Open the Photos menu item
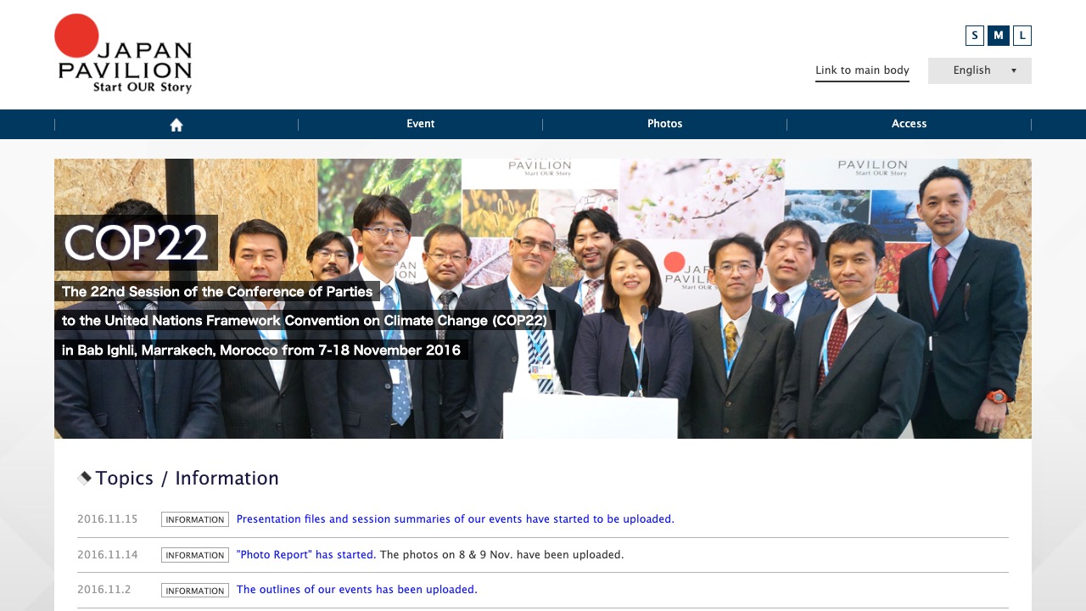Image resolution: width=1086 pixels, height=611 pixels. point(664,124)
